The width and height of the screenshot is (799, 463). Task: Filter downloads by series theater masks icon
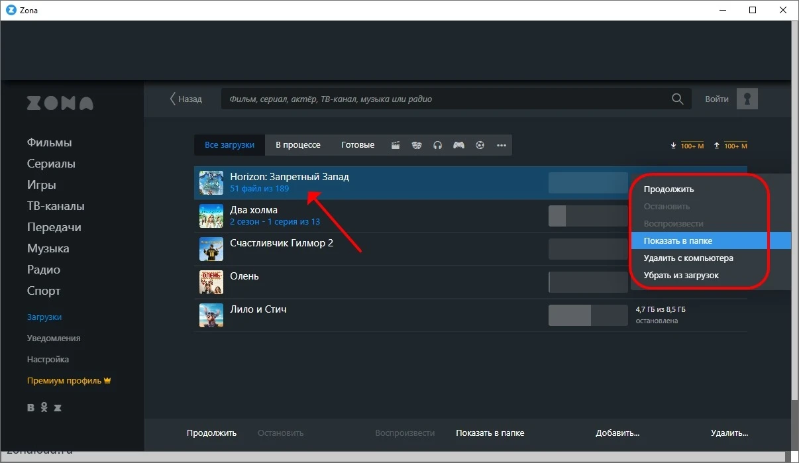416,145
